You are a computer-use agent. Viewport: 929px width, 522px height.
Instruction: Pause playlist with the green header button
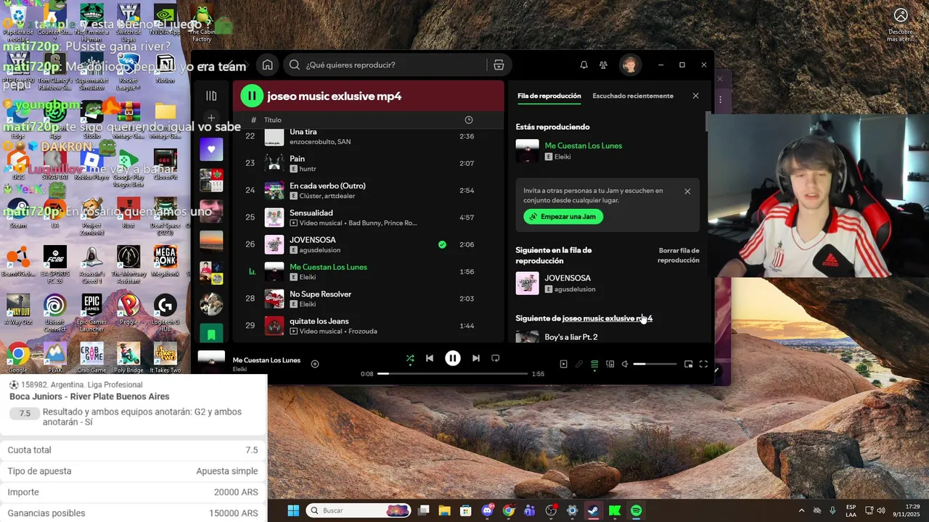(x=251, y=96)
